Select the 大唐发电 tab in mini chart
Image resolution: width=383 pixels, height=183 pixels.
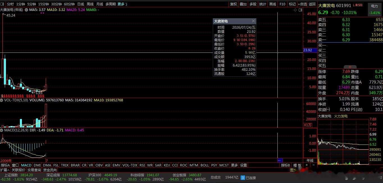pyautogui.click(x=325, y=116)
